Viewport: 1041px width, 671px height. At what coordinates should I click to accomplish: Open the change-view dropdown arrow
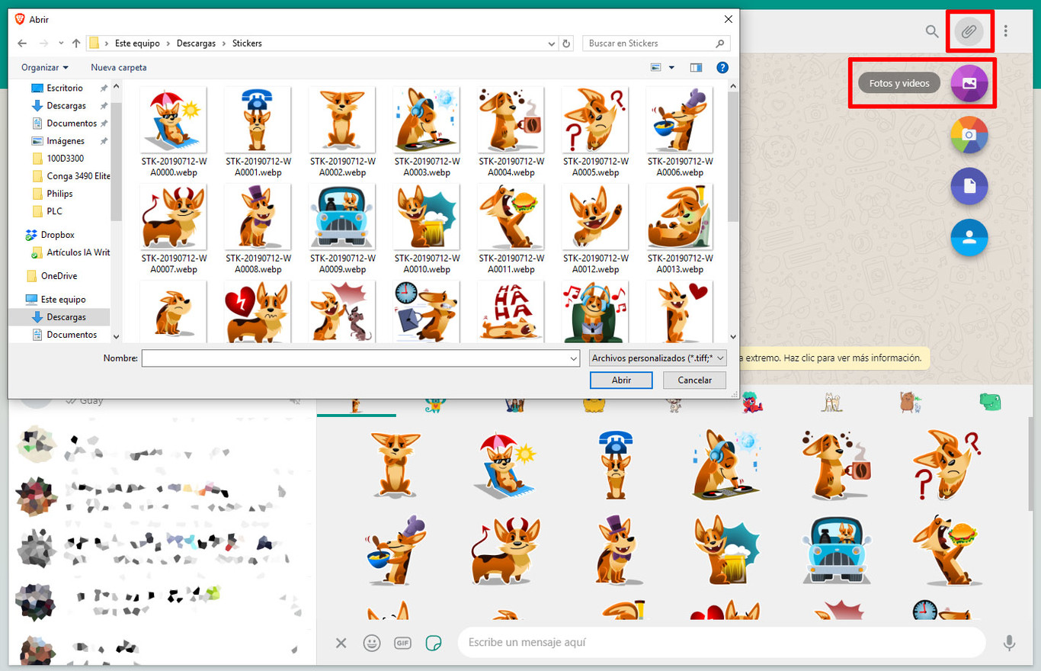pos(671,67)
